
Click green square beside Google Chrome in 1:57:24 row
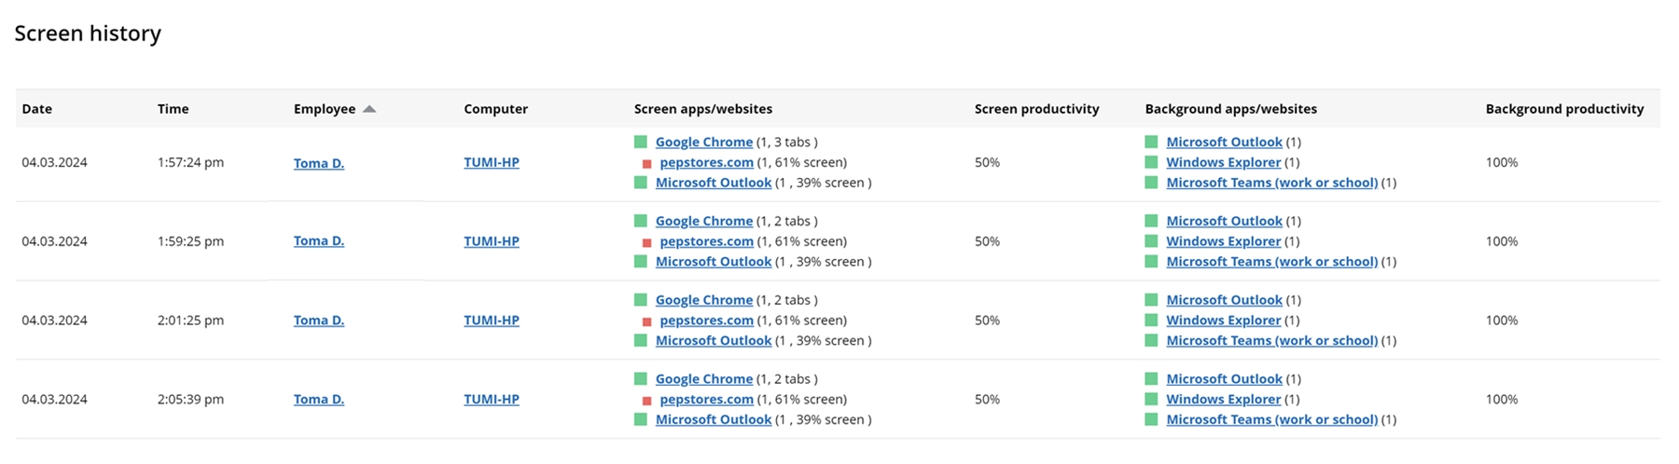coord(641,142)
